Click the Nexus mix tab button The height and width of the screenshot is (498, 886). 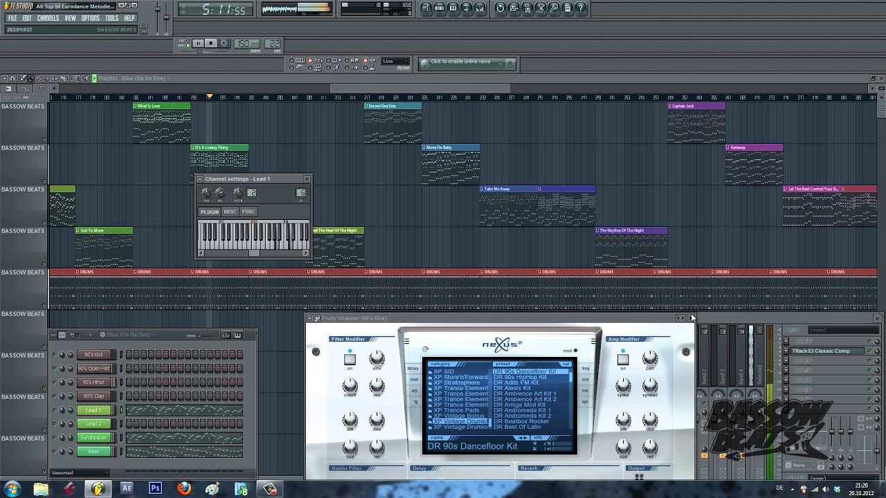point(585,379)
